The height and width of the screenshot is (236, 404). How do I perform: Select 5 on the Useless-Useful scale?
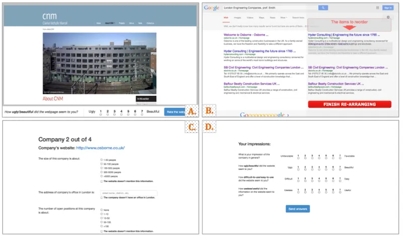pyautogui.click(x=326, y=193)
